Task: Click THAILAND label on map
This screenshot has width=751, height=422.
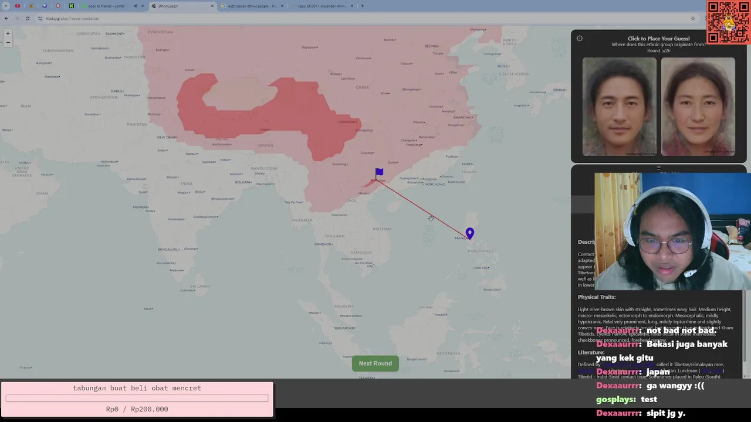Action: (334, 236)
